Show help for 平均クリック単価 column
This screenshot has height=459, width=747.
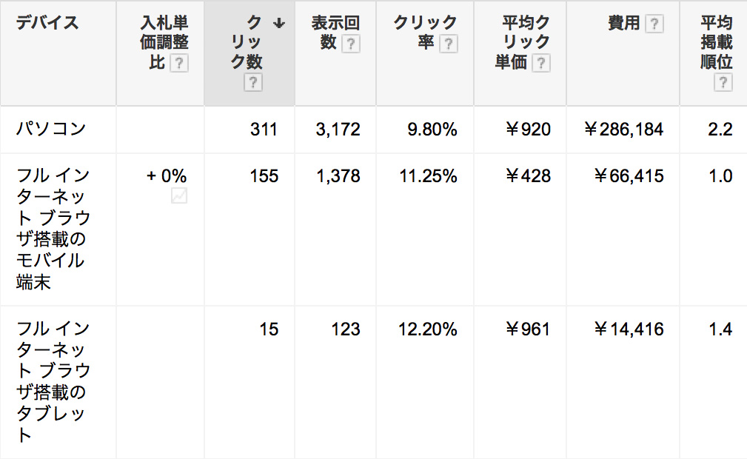(542, 64)
